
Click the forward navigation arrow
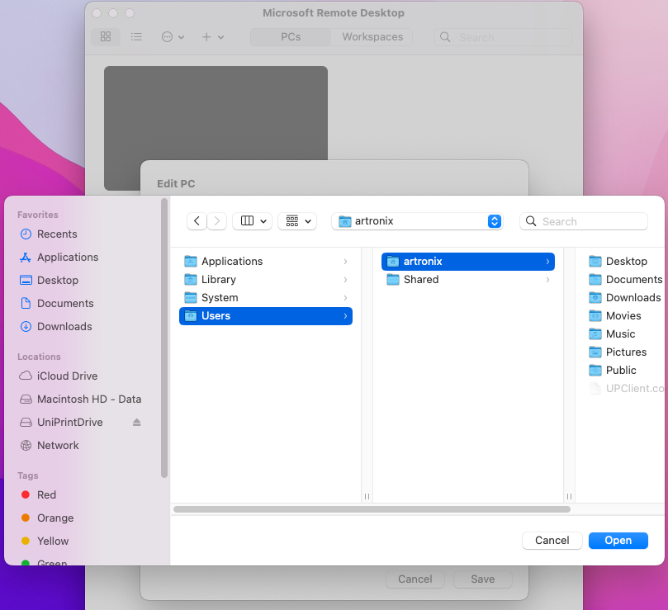217,221
